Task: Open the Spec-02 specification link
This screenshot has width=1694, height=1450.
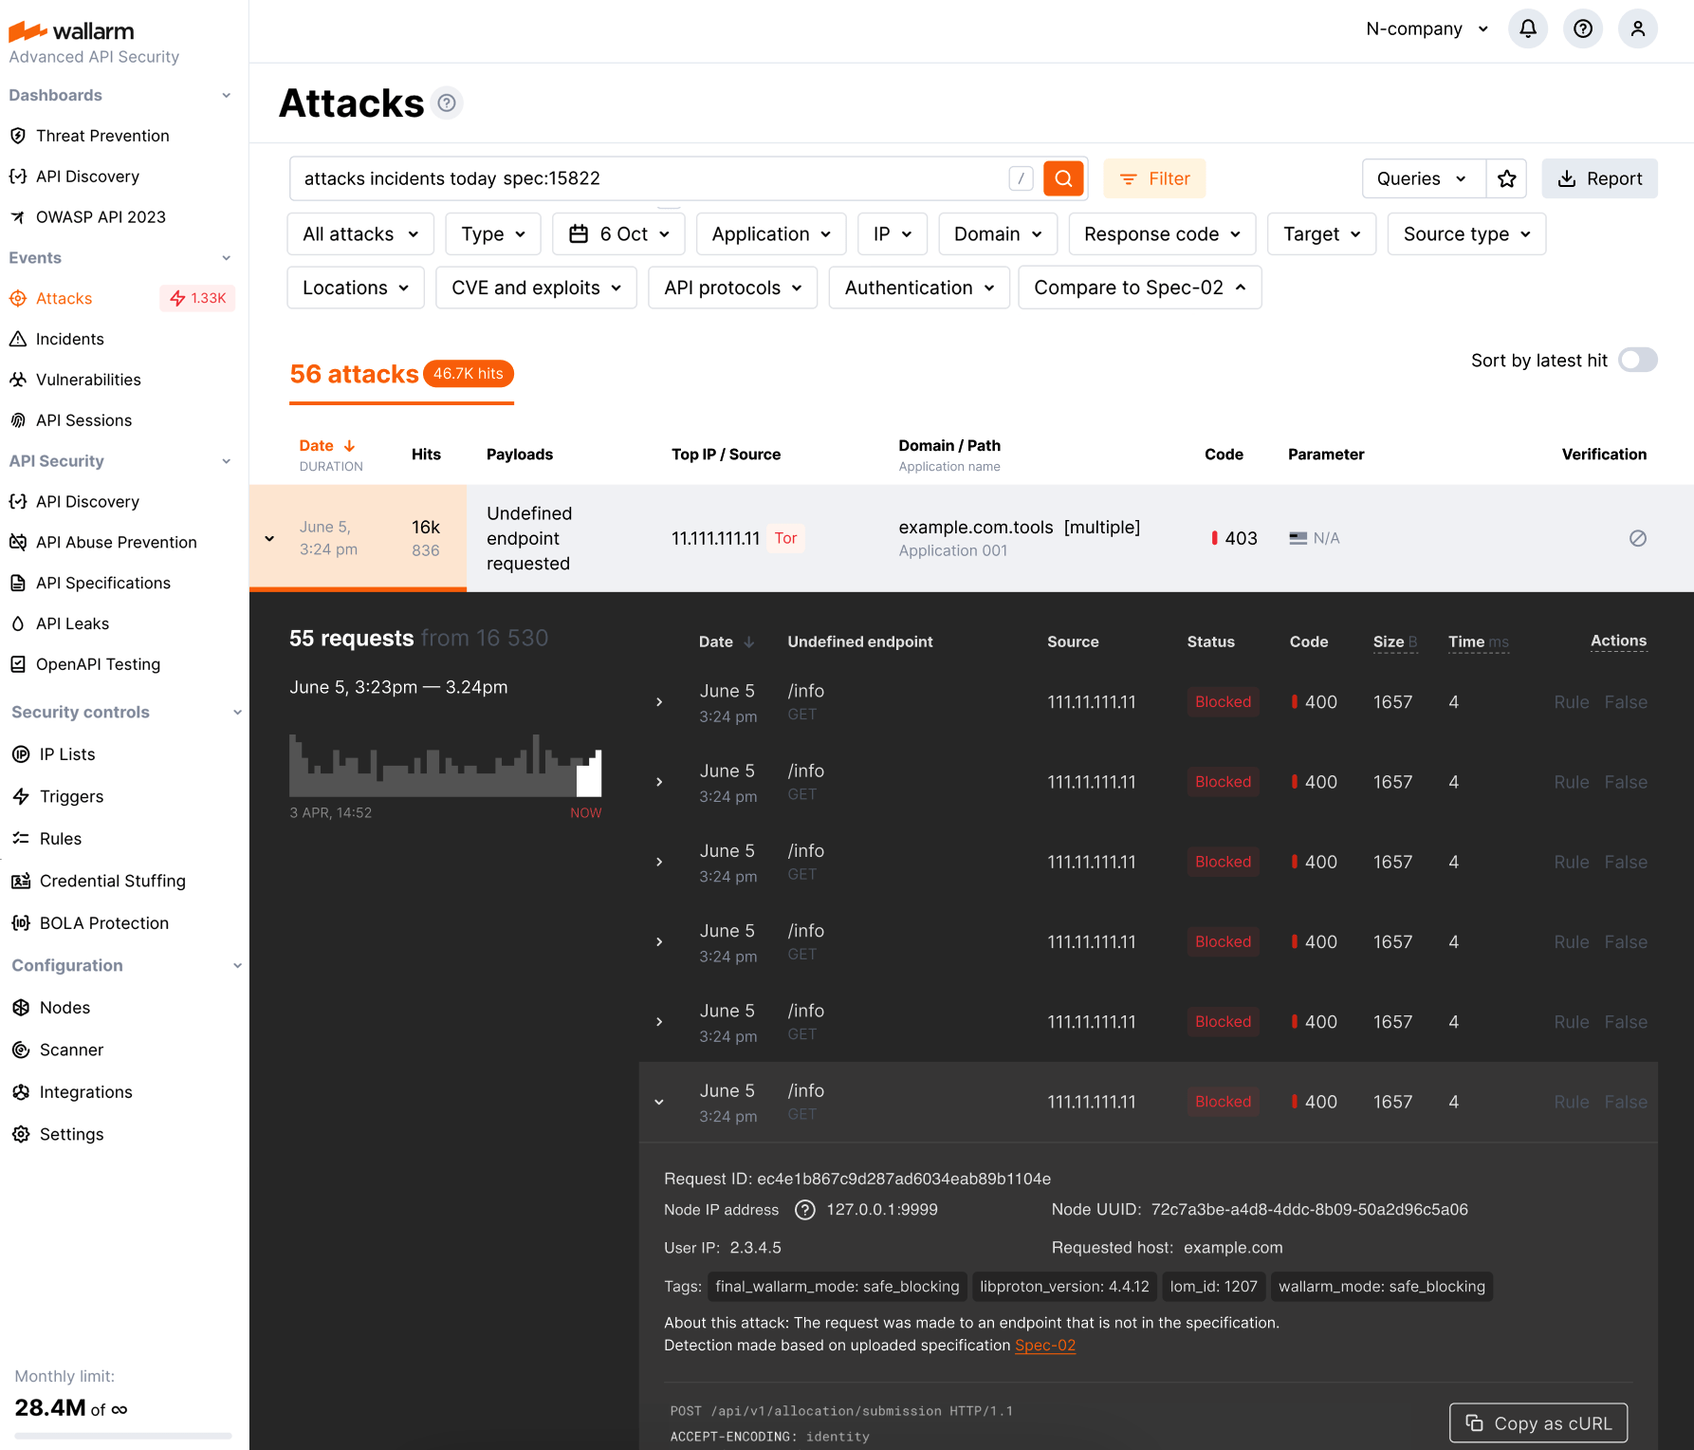Action: coord(1044,1345)
